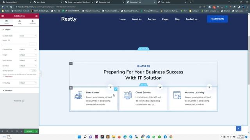
Task: Click the column handle beside What We Do
Action: point(71,63)
